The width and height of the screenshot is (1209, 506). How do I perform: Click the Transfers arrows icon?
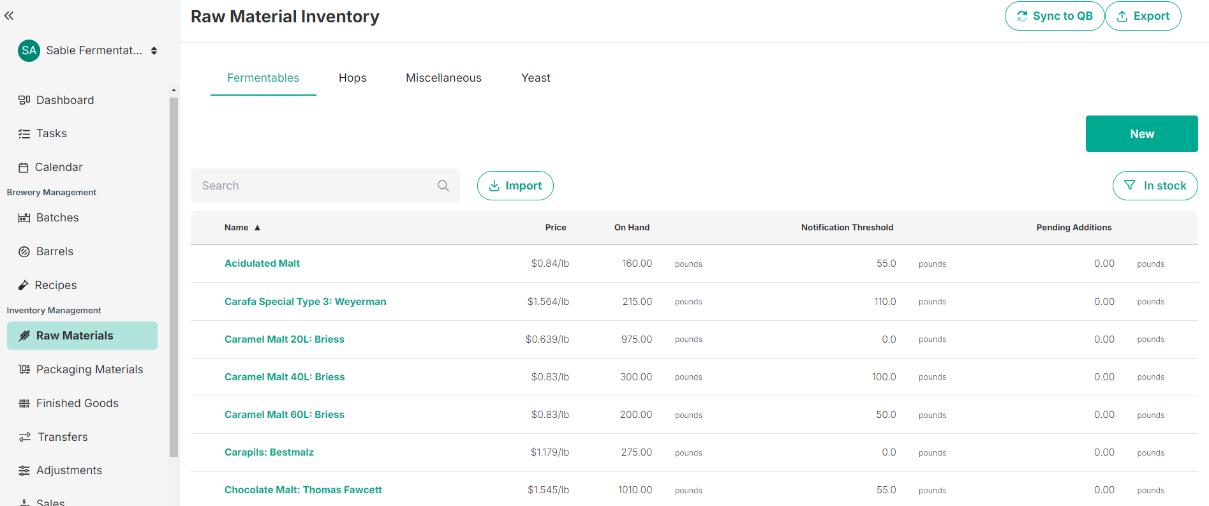pos(25,437)
